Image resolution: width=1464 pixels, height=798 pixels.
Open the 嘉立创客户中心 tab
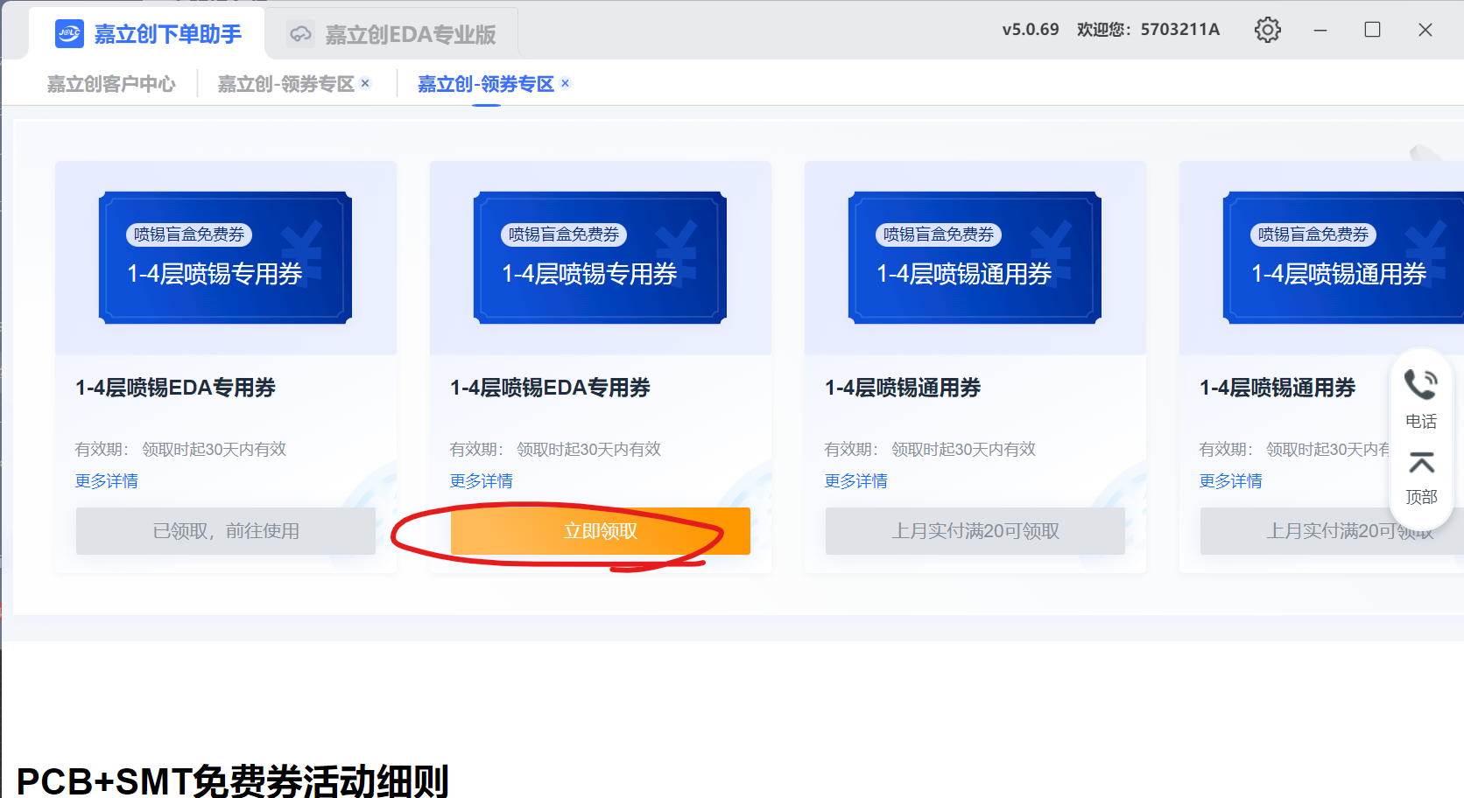pyautogui.click(x=111, y=84)
